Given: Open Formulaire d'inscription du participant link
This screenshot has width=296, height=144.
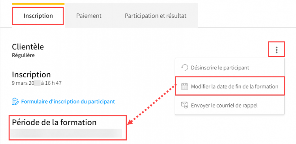Looking at the screenshot, I should coord(68,102).
